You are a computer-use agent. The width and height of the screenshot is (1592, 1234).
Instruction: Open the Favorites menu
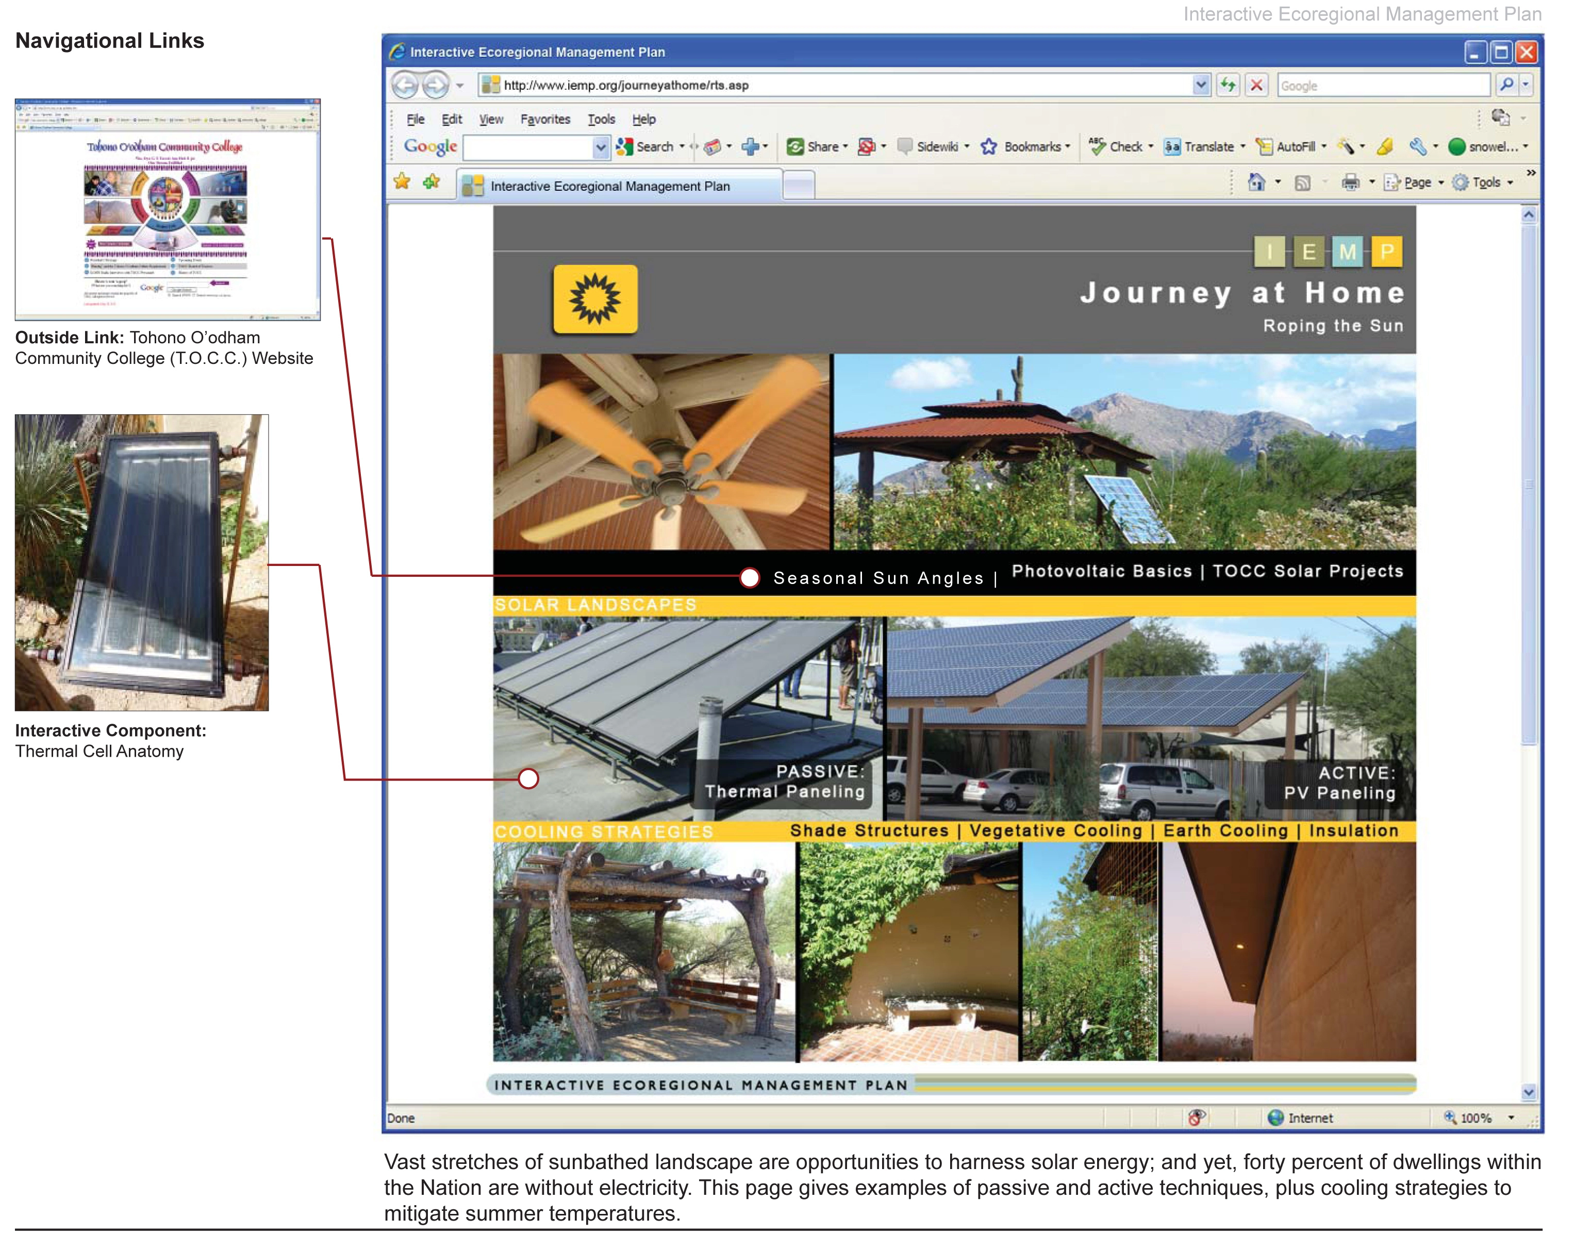click(x=545, y=119)
